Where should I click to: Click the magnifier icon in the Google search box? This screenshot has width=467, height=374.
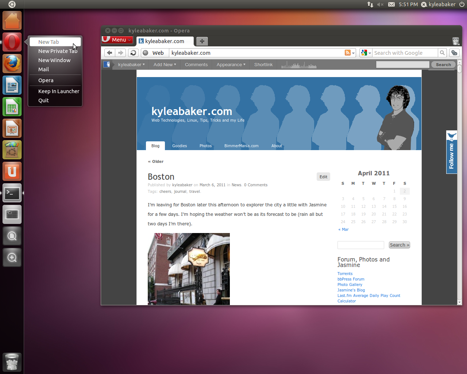442,53
